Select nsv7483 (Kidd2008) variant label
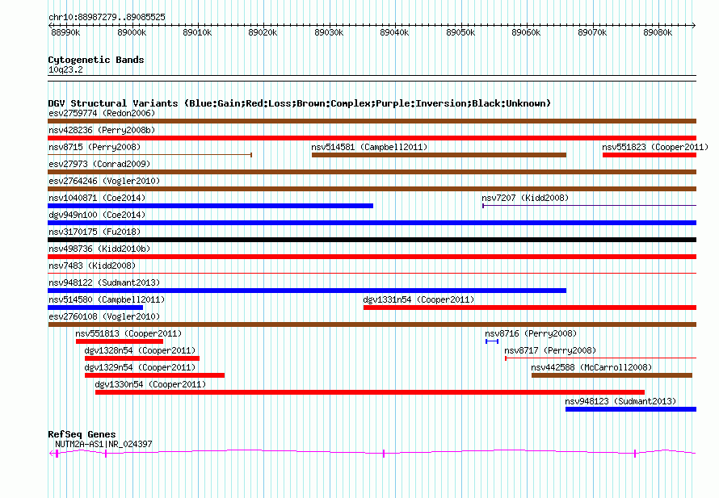The width and height of the screenshot is (719, 498). tap(92, 266)
